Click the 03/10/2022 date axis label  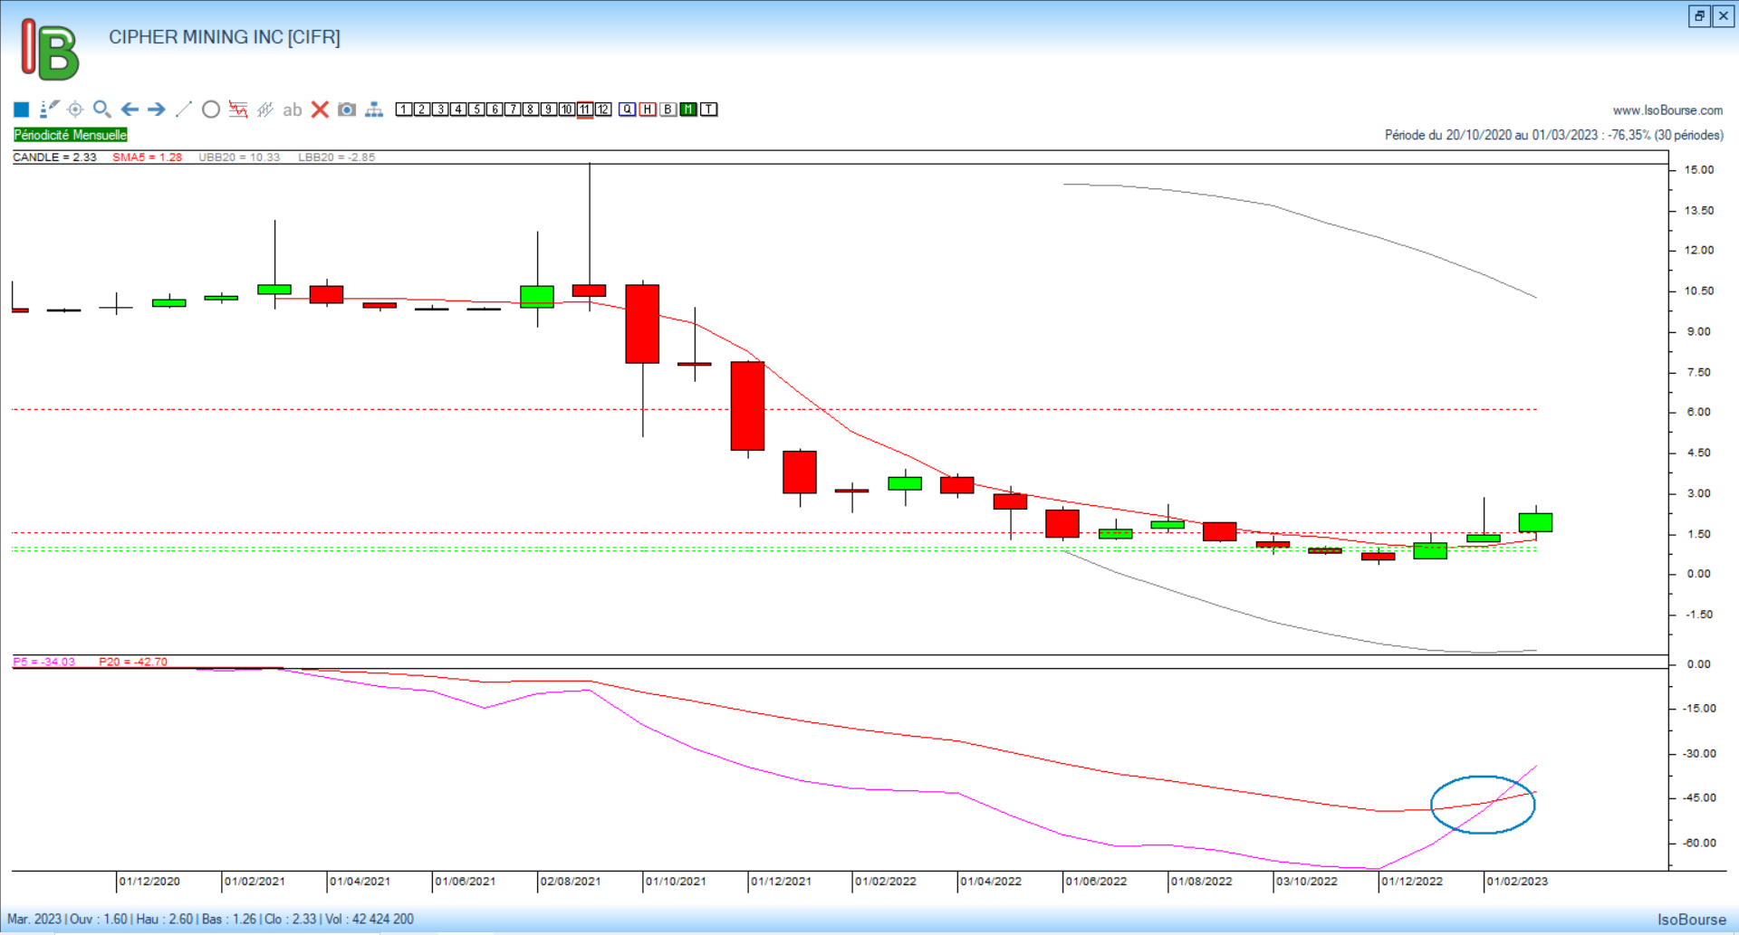point(1307,882)
